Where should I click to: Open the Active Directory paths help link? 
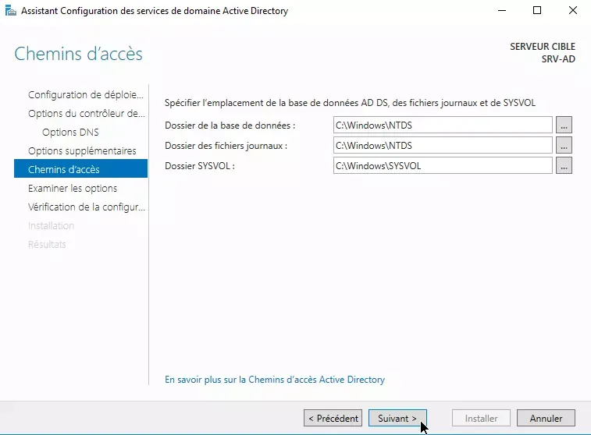click(275, 380)
